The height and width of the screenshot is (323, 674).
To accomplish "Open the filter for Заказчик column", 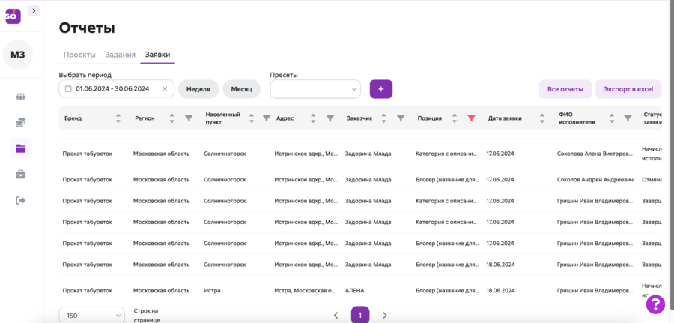I will 401,118.
